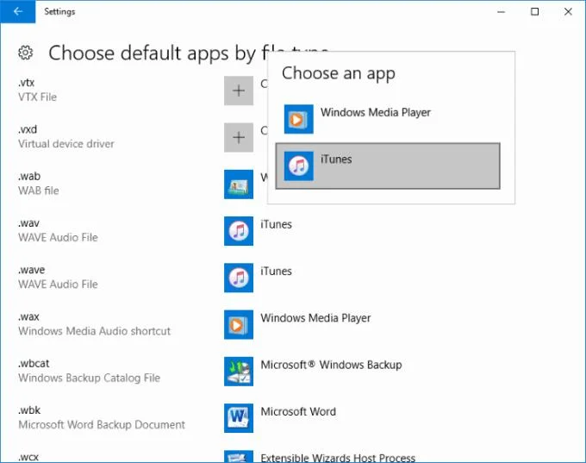Image resolution: width=586 pixels, height=463 pixels.
Task: Click Extensible Wizards icon for .wcx
Action: [x=239, y=457]
